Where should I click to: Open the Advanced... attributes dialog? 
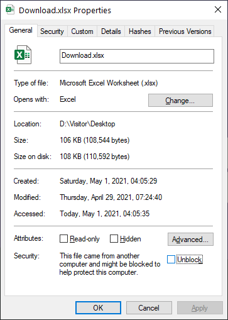[190, 239]
